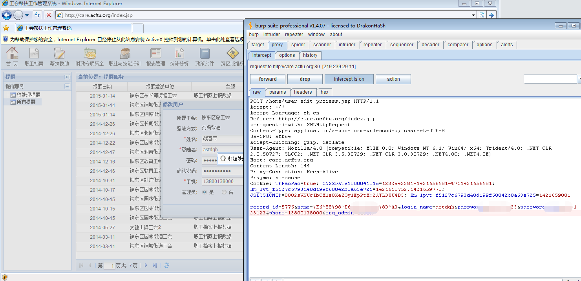Switch to the target tab
Viewport: 581px width, 281px height.
tap(258, 45)
